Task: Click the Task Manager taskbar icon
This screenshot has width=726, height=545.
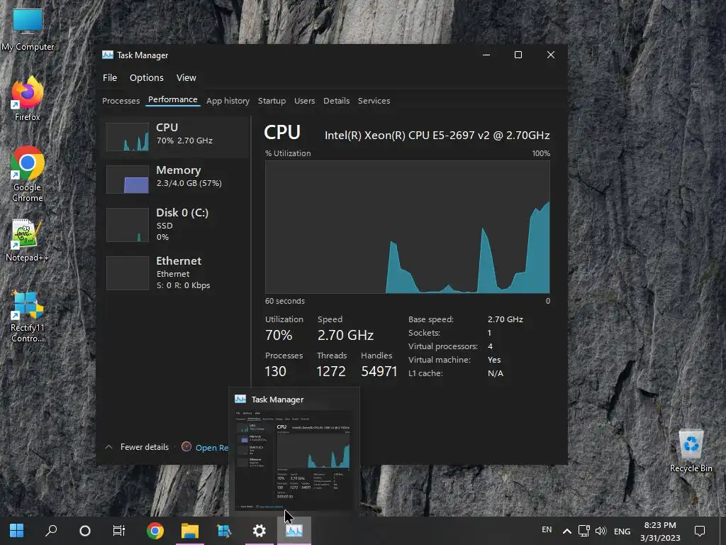Action: (294, 531)
